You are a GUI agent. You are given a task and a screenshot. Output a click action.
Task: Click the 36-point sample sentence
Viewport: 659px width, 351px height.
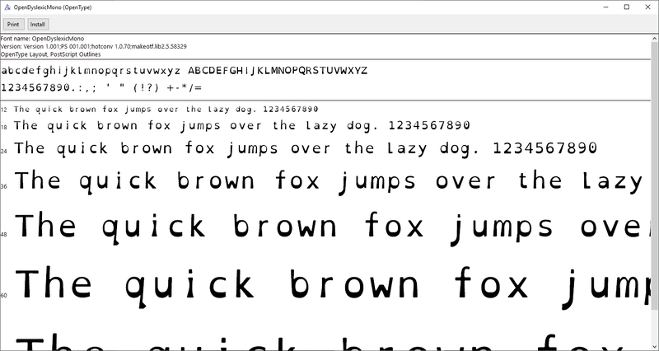point(329,181)
